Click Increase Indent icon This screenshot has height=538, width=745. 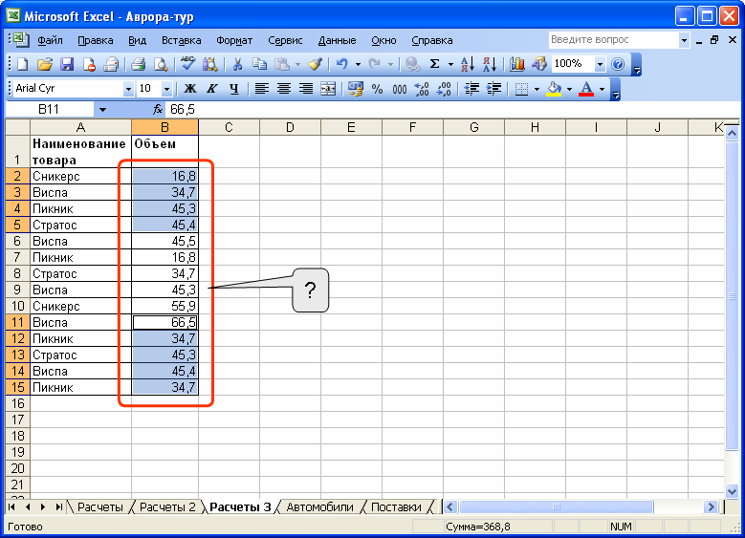(x=493, y=89)
